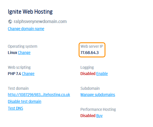Click the Operating system label
153x127 pixels.
pyautogui.click(x=23, y=46)
